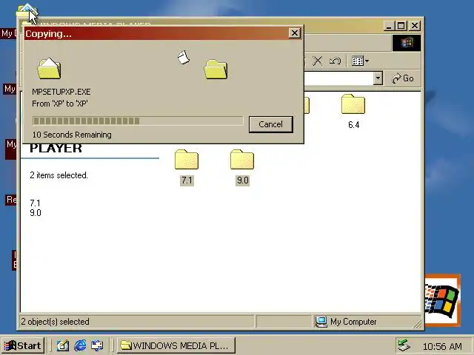Image resolution: width=474 pixels, height=355 pixels.
Task: Click the 6.4 folder name label
Action: 354,125
